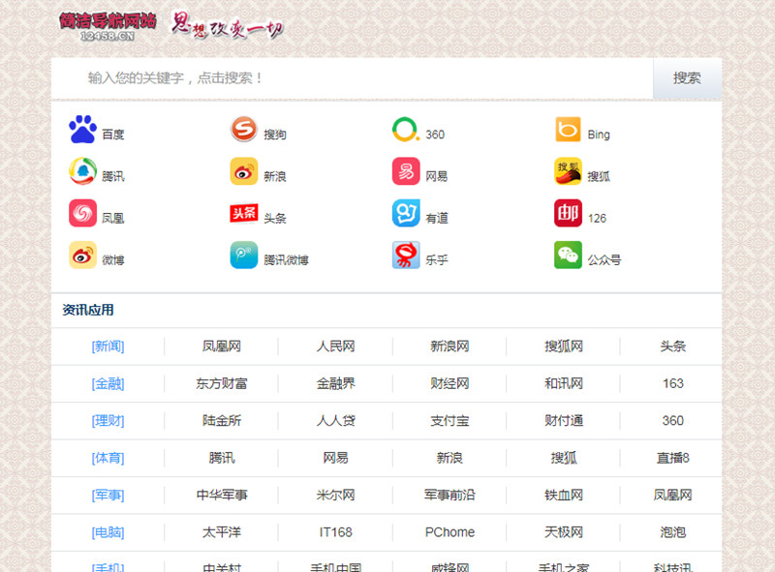Open the 陆金所 link

click(222, 421)
